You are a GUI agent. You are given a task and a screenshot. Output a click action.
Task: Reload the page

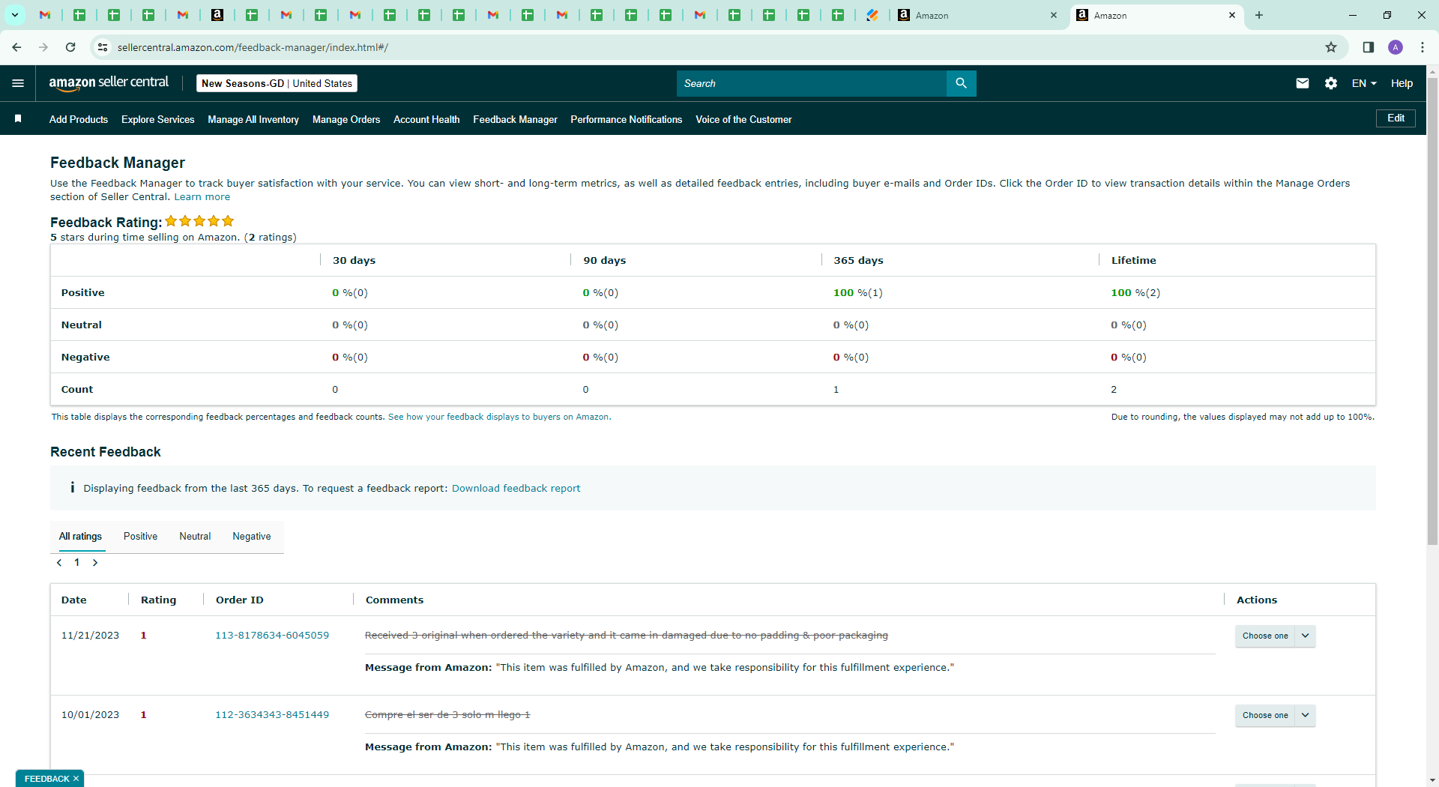[70, 47]
